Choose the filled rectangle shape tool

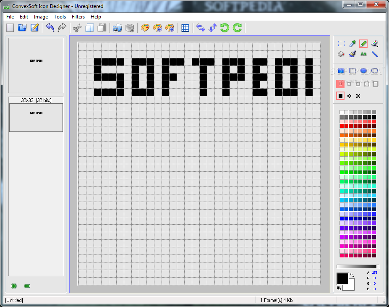tap(341, 71)
